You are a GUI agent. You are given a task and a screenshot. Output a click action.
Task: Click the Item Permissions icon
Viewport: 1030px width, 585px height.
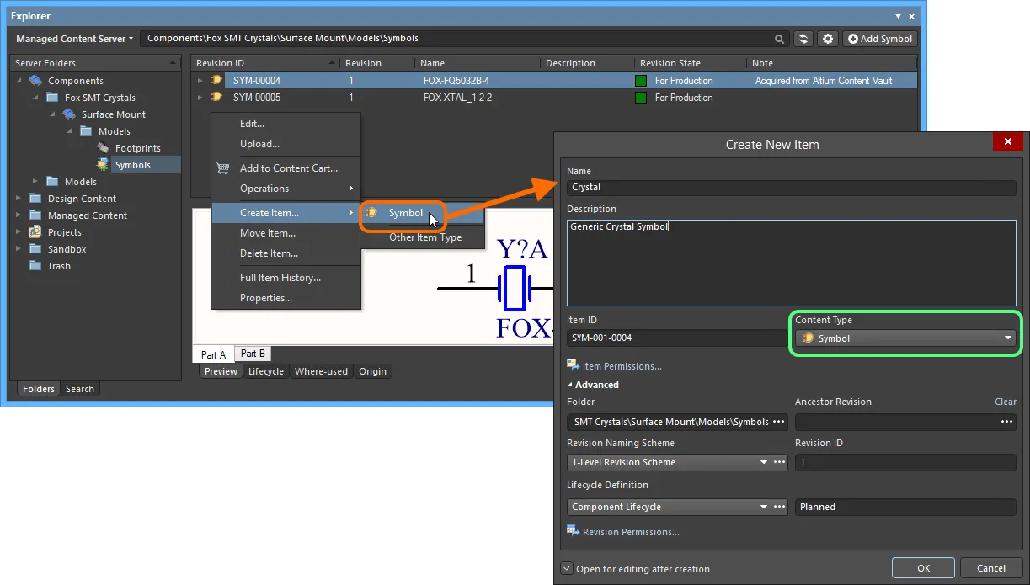coord(574,365)
